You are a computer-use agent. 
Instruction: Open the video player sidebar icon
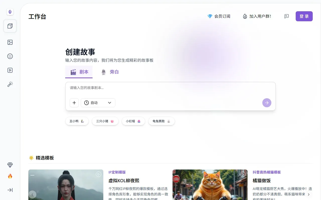coord(10,70)
